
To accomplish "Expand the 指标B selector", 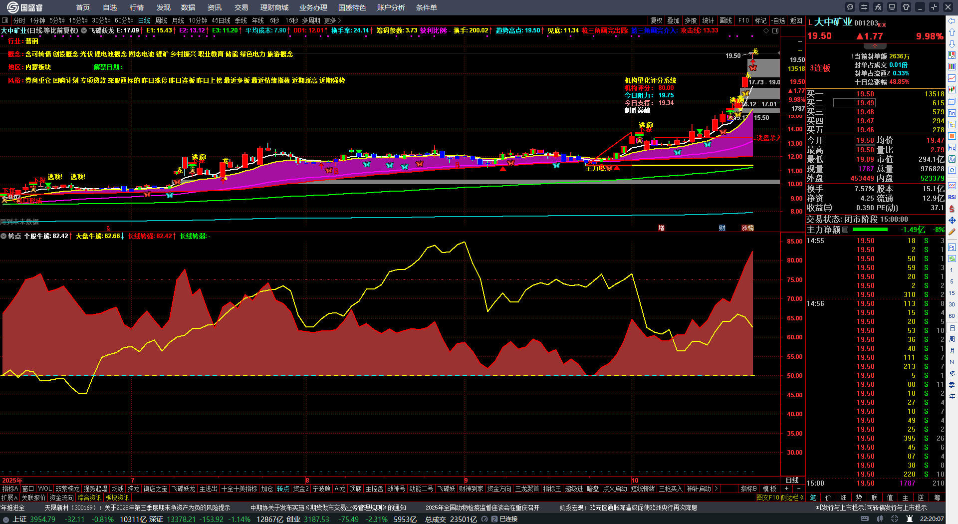I will click(748, 489).
